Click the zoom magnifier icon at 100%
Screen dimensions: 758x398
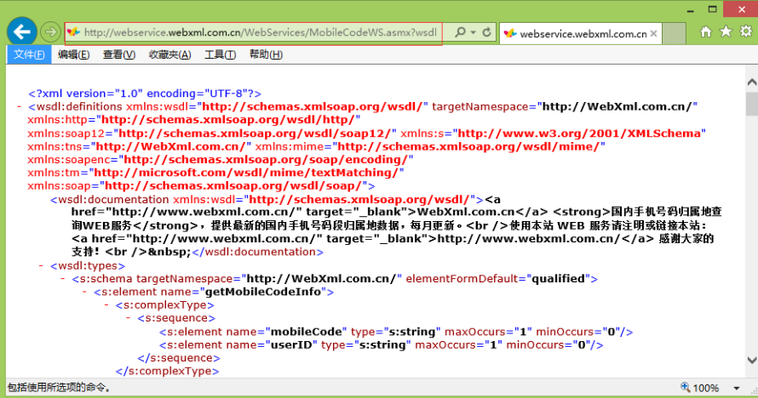685,387
